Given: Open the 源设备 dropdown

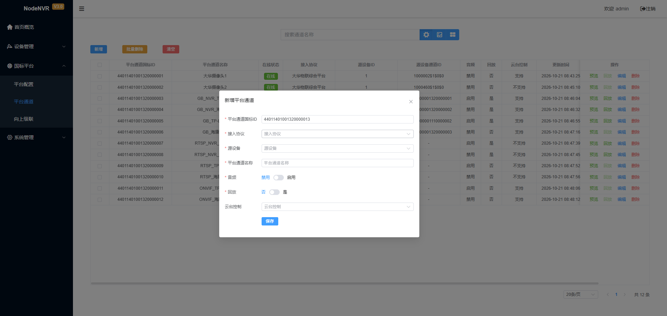Looking at the screenshot, I should click(337, 148).
